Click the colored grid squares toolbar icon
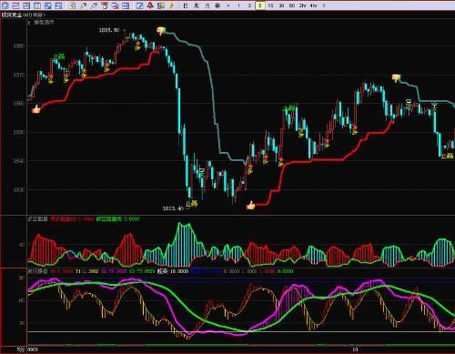This screenshot has width=455, height=354. [x=161, y=5]
